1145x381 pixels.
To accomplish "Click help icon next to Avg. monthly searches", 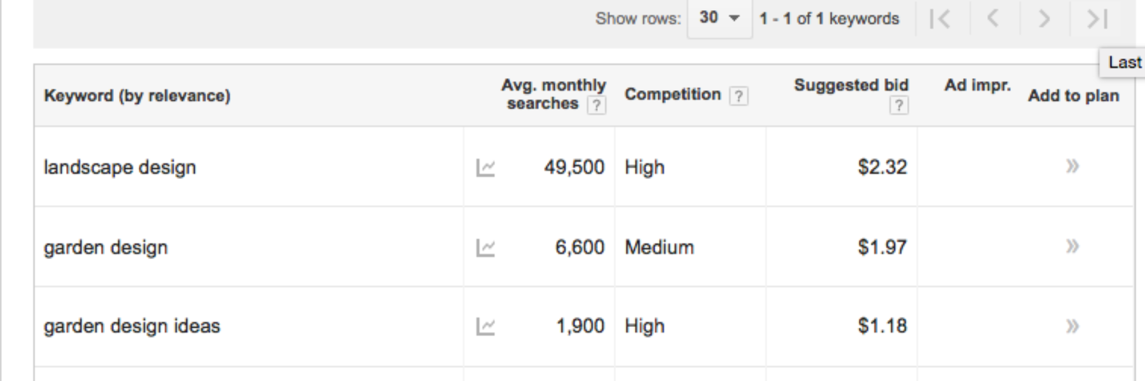I will [596, 105].
